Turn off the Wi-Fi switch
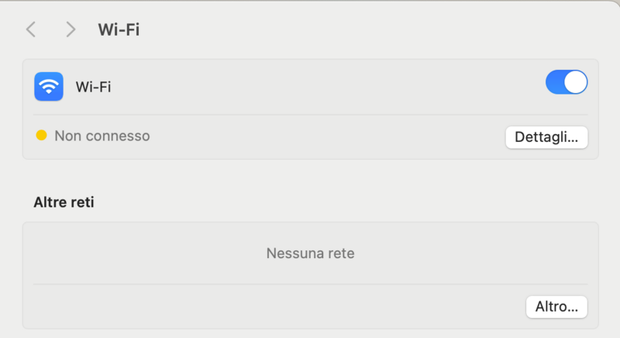Viewport: 620px width, 338px height. (567, 82)
